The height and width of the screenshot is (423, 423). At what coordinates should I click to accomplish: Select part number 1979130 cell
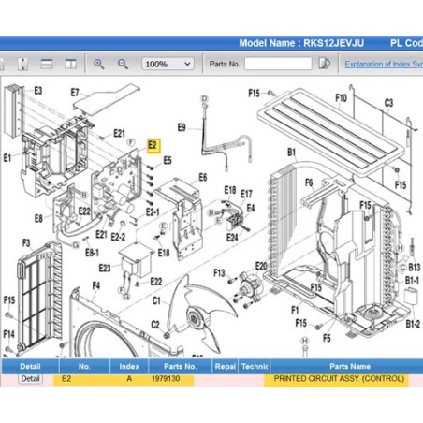(166, 379)
